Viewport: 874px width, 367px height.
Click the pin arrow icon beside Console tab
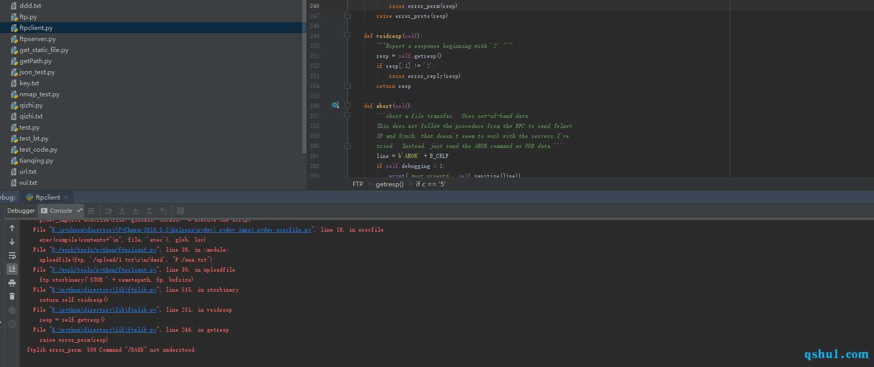79,211
